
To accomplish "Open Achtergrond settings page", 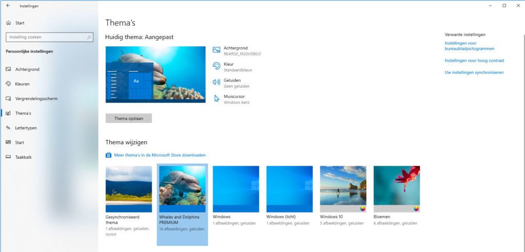I will coord(27,69).
